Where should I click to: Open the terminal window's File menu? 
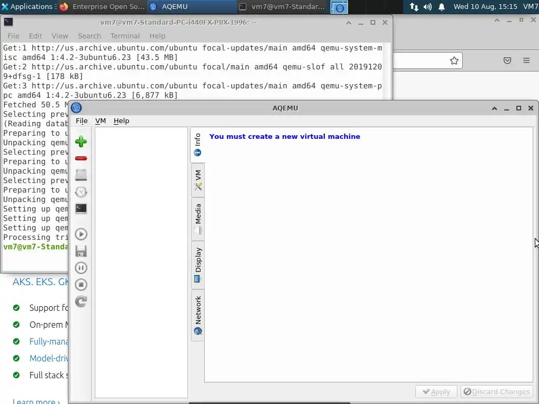pyautogui.click(x=13, y=36)
